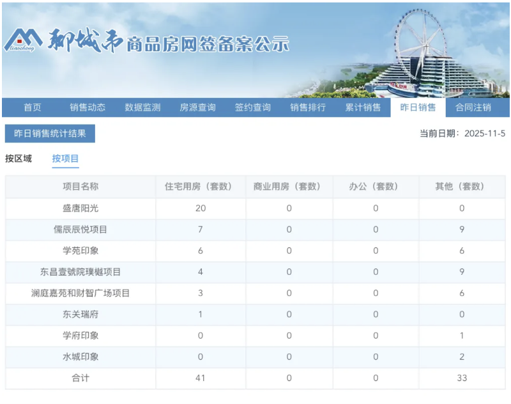The width and height of the screenshot is (511, 404).
Task: Select the 学苑印象 project name
Action: click(80, 251)
